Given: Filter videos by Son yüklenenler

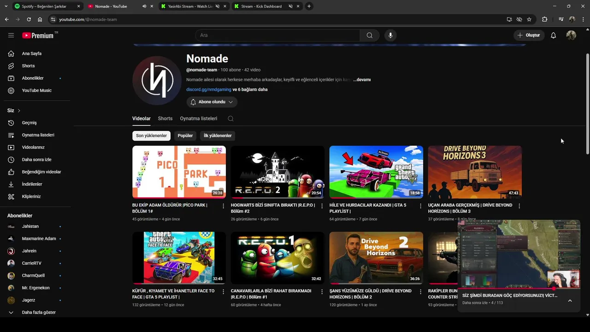Looking at the screenshot, I should (151, 136).
